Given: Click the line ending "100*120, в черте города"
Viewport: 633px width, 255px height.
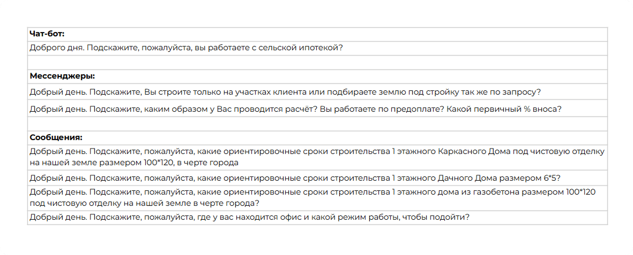Looking at the screenshot, I should (134, 163).
